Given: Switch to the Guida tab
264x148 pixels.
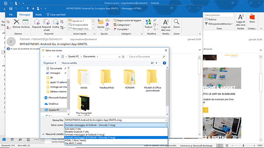Looking at the screenshot, I should [x=38, y=15].
